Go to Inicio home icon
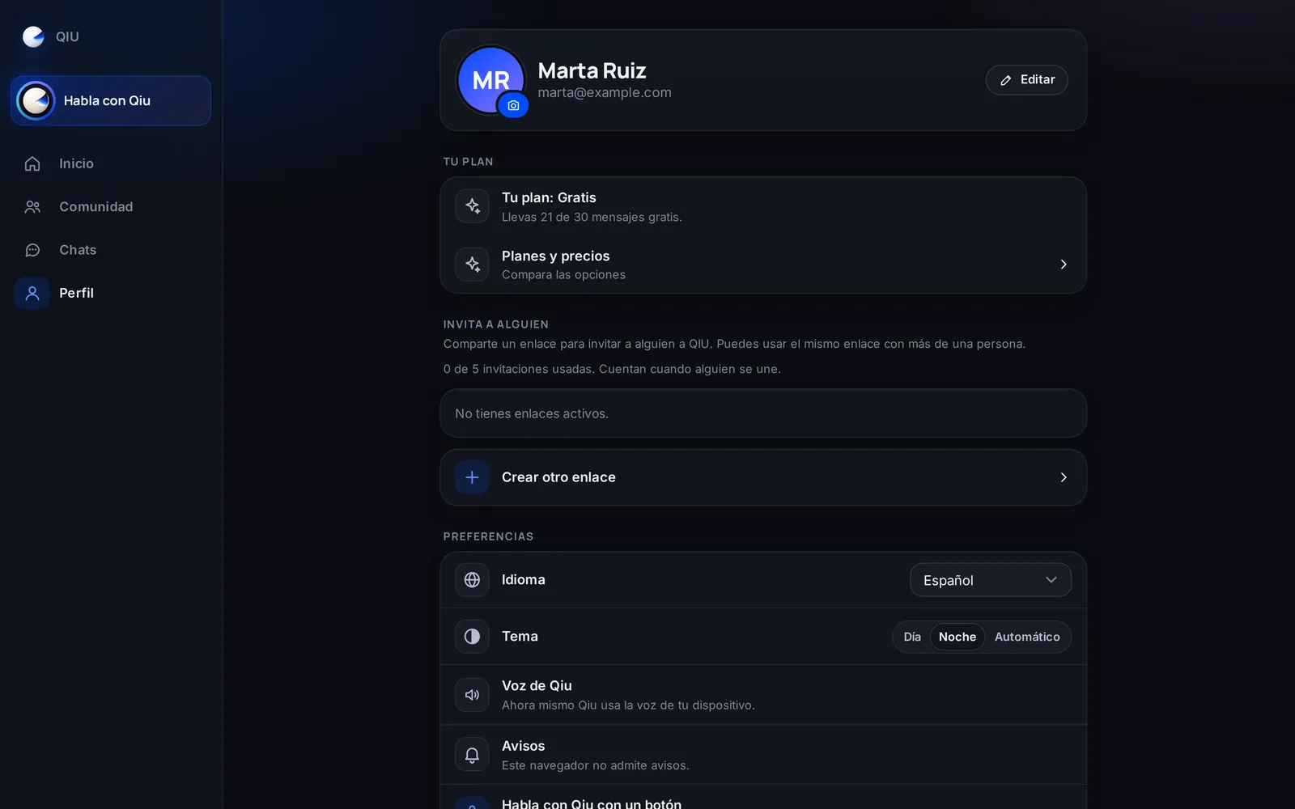1295x809 pixels. point(32,163)
